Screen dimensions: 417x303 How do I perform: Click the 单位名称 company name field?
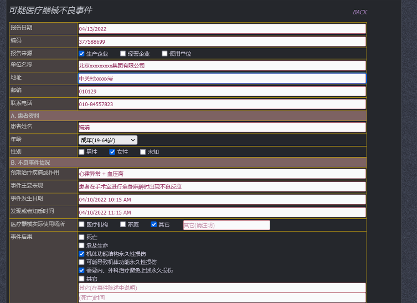click(x=222, y=65)
